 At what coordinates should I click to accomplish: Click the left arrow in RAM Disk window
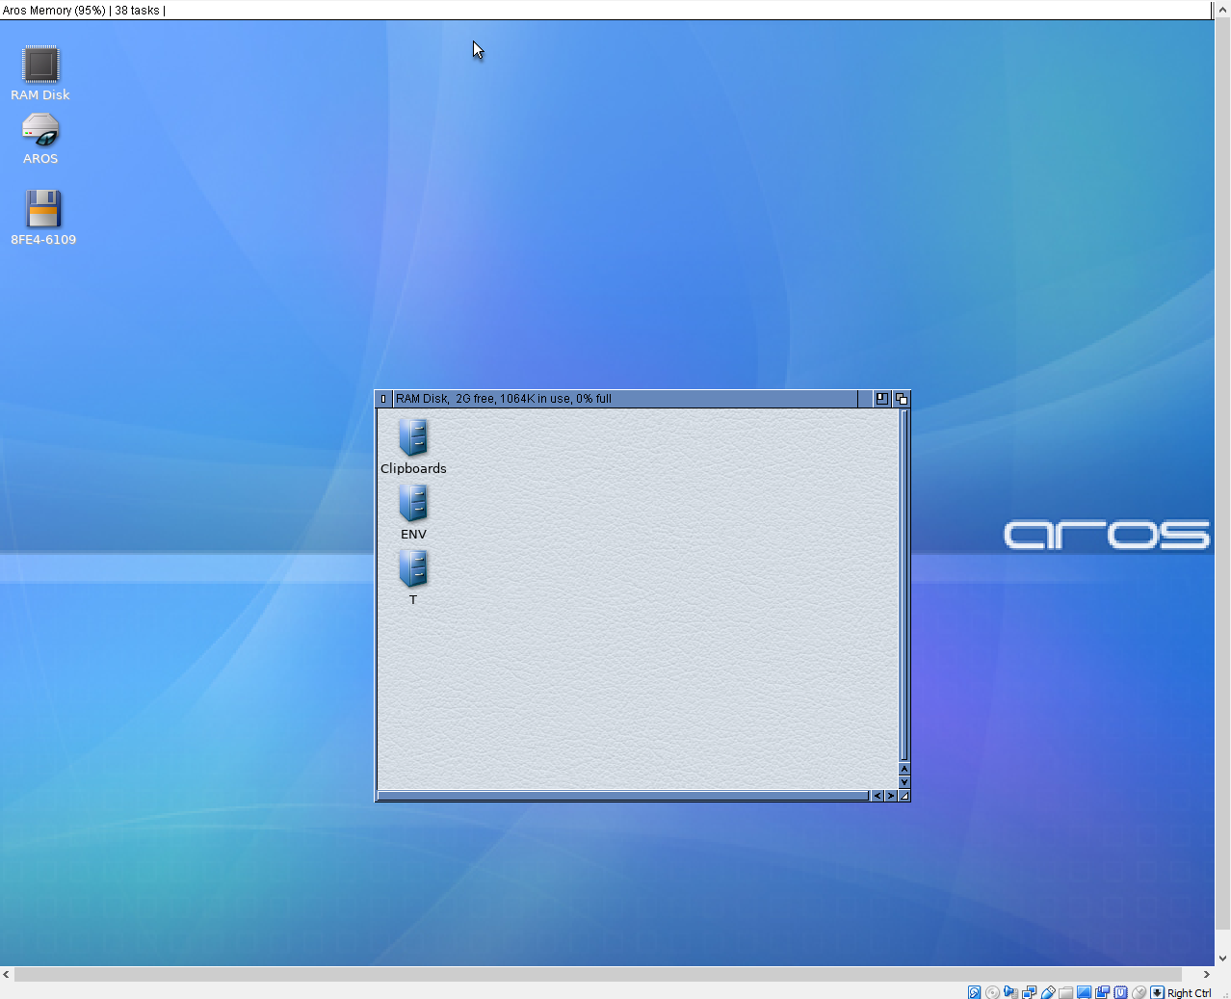point(877,796)
